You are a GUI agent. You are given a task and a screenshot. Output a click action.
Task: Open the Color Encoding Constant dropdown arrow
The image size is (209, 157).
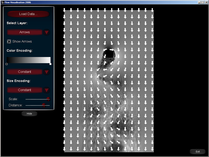[x=47, y=72]
